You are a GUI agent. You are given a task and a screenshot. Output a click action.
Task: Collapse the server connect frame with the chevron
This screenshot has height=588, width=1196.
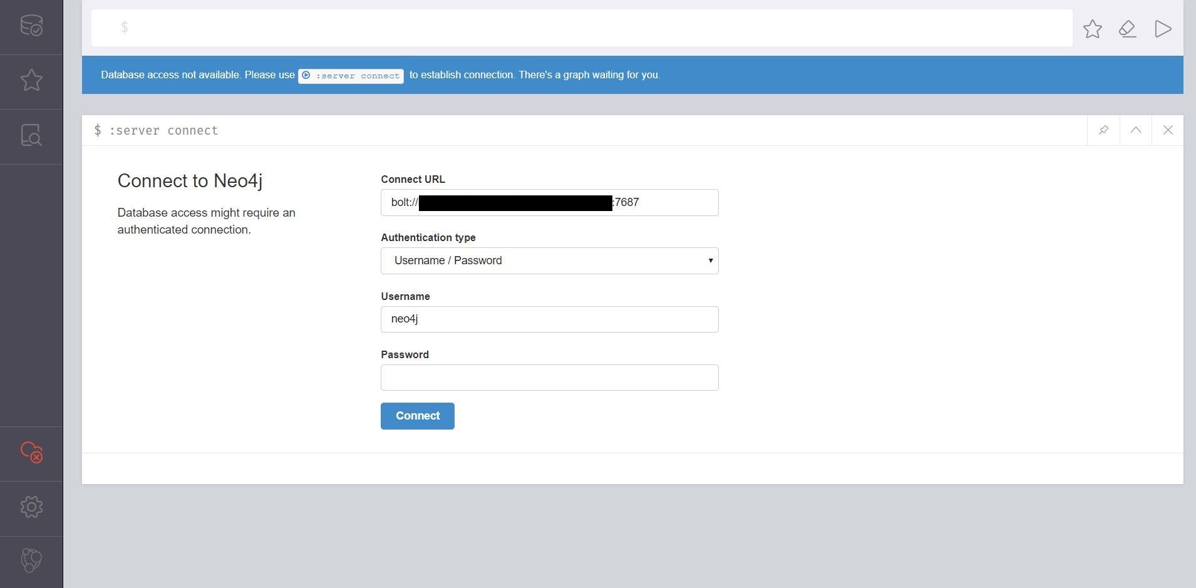click(x=1136, y=130)
